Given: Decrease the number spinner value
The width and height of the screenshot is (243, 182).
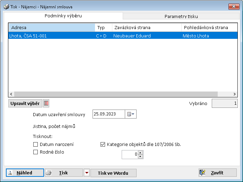Looking at the screenshot, I should tap(140, 157).
